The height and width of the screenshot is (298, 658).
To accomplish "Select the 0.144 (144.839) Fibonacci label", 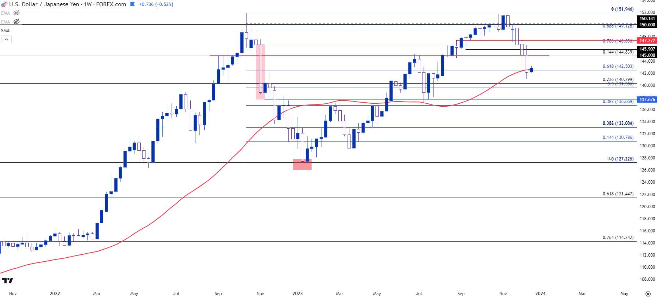I will pos(618,52).
